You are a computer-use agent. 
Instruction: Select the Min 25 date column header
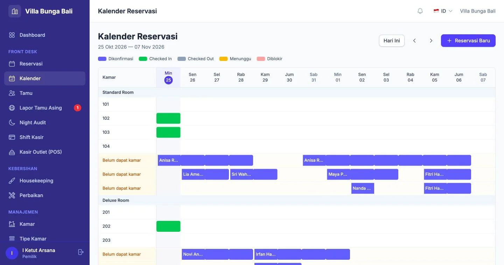[x=168, y=77]
